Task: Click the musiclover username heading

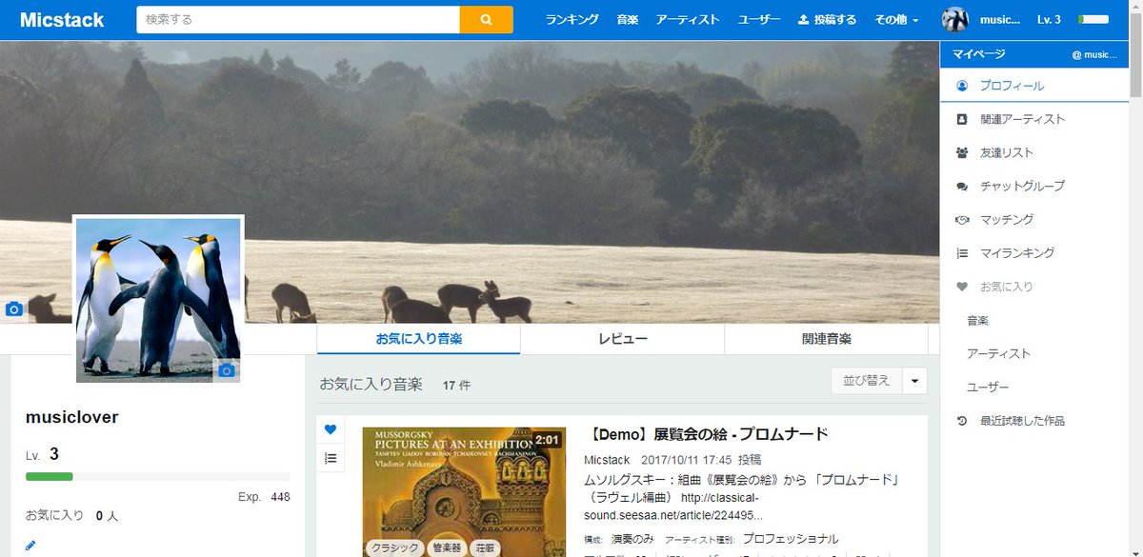Action: point(72,417)
